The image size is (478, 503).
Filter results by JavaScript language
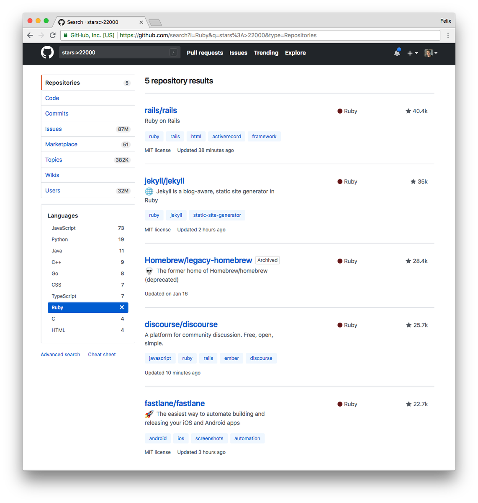[x=88, y=228]
